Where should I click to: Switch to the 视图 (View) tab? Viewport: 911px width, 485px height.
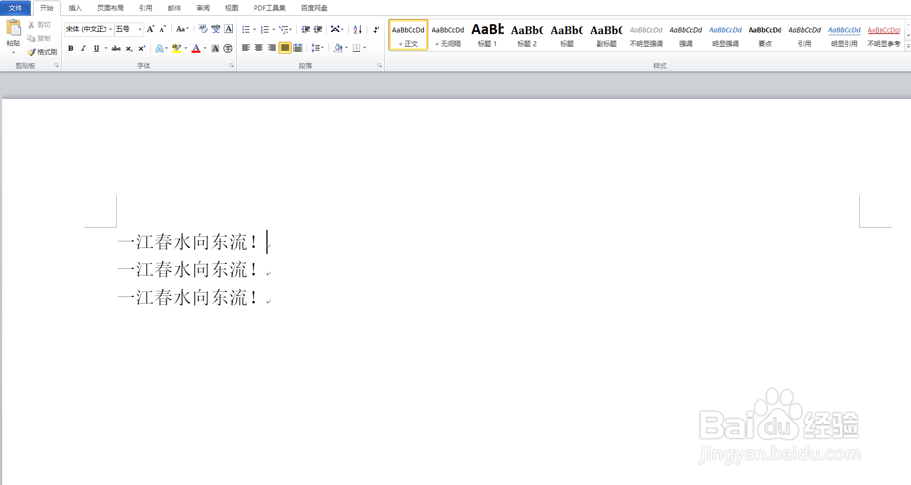pos(231,8)
